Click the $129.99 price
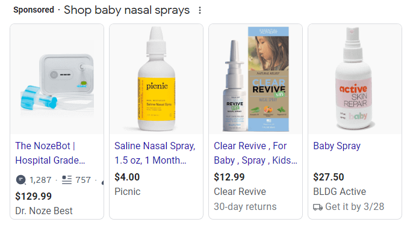The width and height of the screenshot is (410, 225). click(34, 196)
